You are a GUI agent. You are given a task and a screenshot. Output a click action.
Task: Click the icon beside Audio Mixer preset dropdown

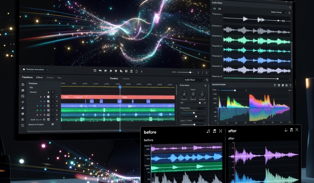(x=289, y=13)
